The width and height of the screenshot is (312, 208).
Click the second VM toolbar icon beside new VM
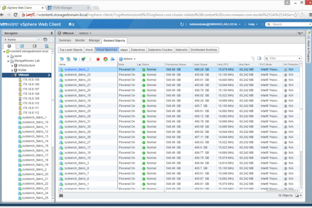click(68, 59)
